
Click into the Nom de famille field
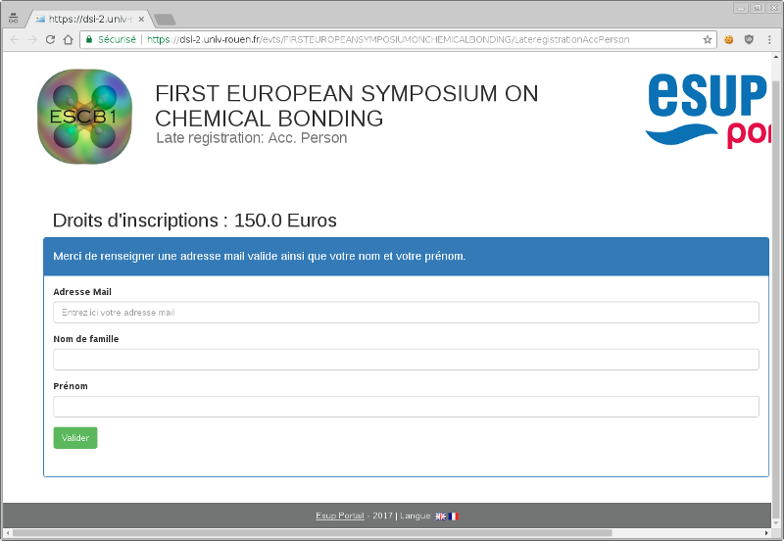point(406,360)
